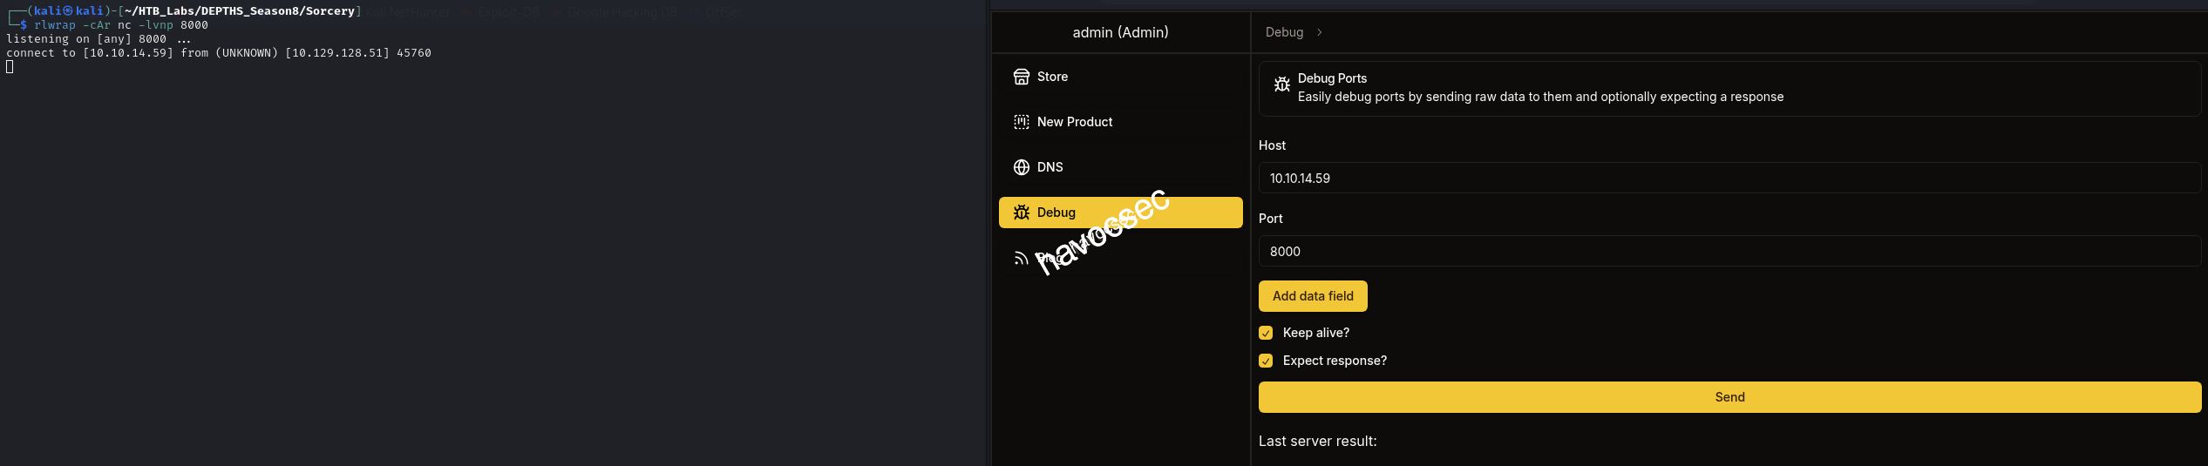Click the New Product barcode icon
Screen dimensions: 2208x466
pos(1021,122)
